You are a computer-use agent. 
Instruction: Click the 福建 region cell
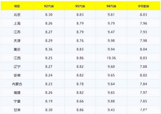pyautogui.click(x=17, y=93)
